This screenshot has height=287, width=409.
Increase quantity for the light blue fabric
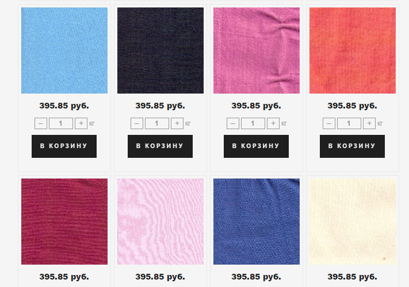(x=81, y=123)
